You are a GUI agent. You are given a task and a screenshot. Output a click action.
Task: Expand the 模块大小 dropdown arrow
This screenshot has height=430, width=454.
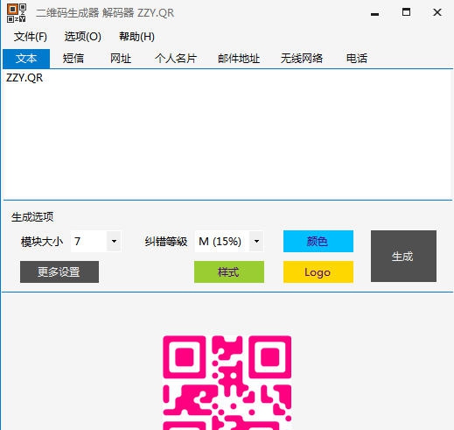coord(114,241)
